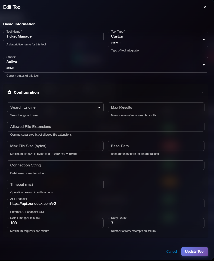
Task: Click the Retry Count field
Action: click(156, 223)
